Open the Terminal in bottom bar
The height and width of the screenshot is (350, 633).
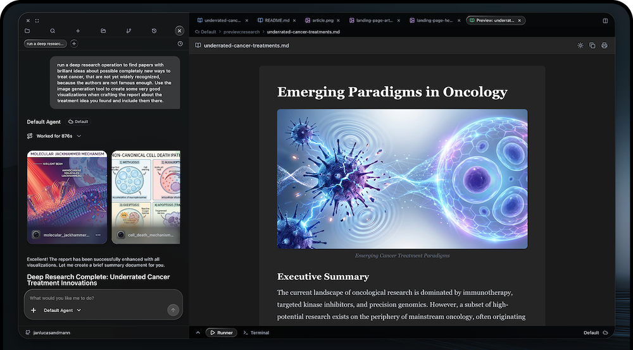[256, 332]
